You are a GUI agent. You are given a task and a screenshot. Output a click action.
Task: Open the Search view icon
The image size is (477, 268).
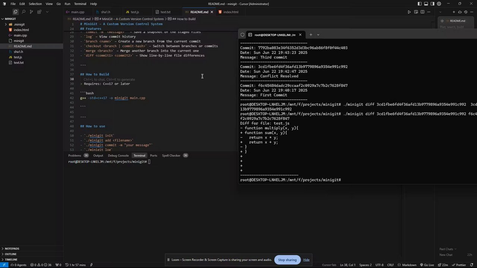tap(23, 12)
